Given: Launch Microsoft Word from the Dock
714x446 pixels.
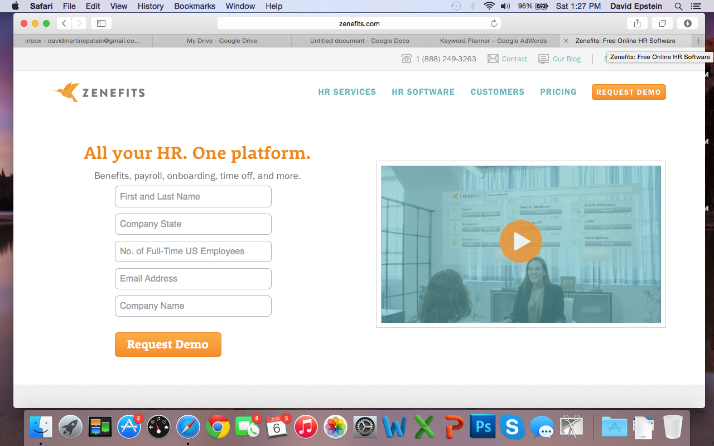Looking at the screenshot, I should click(x=395, y=428).
